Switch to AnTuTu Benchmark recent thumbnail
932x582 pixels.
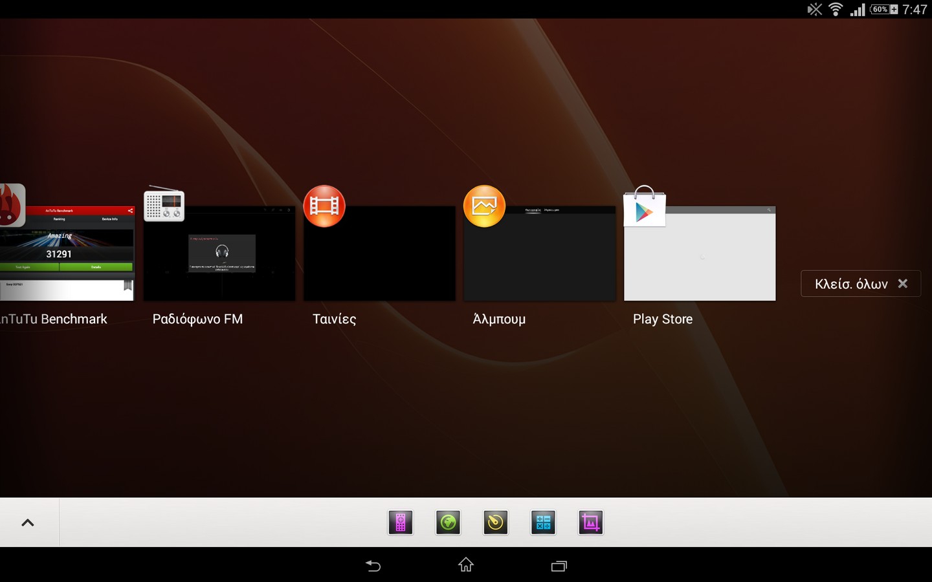67,253
